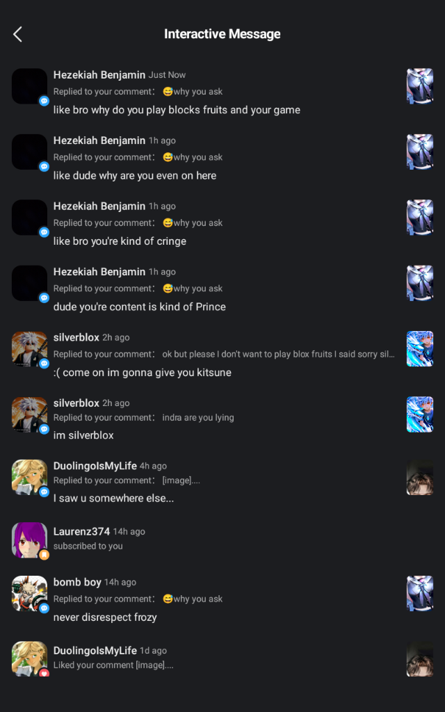The width and height of the screenshot is (445, 712).
Task: Open post thumbnail beside 'never disrespect frozy'
Action: (x=419, y=594)
